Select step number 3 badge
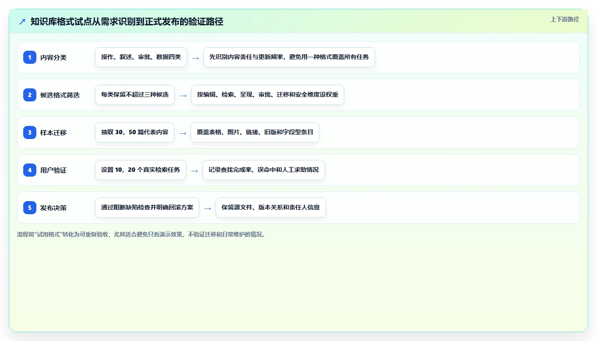The width and height of the screenshot is (597, 341). point(30,132)
